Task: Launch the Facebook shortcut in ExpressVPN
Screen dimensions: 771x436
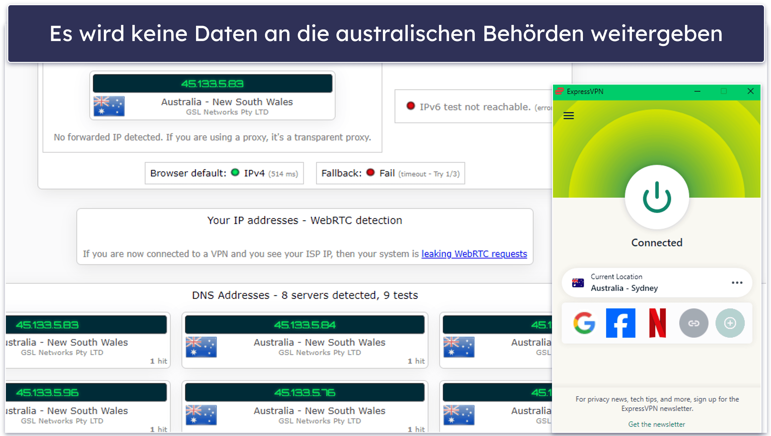Action: point(621,323)
